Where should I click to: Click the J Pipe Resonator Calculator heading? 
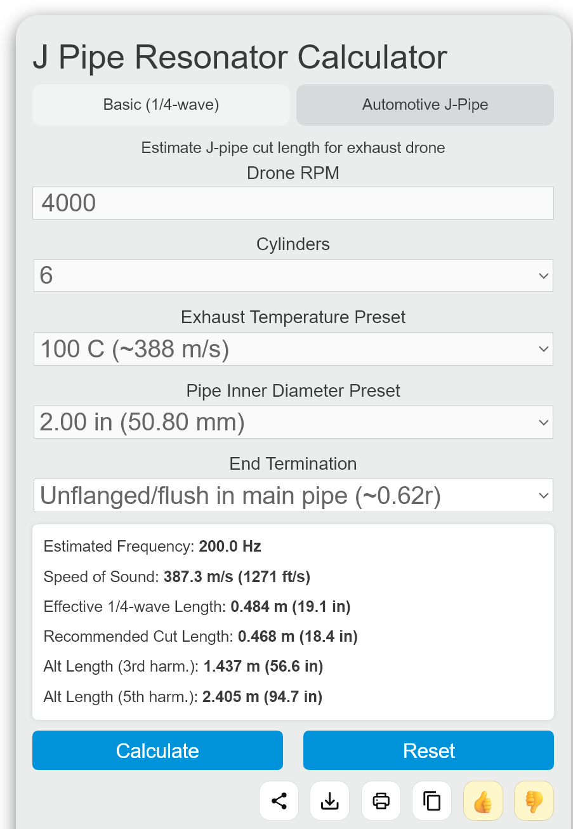pyautogui.click(x=240, y=57)
